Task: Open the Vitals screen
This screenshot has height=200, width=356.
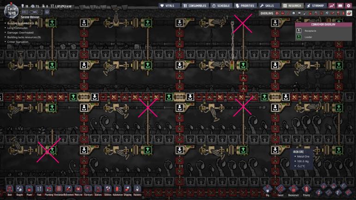Action: tap(169, 6)
